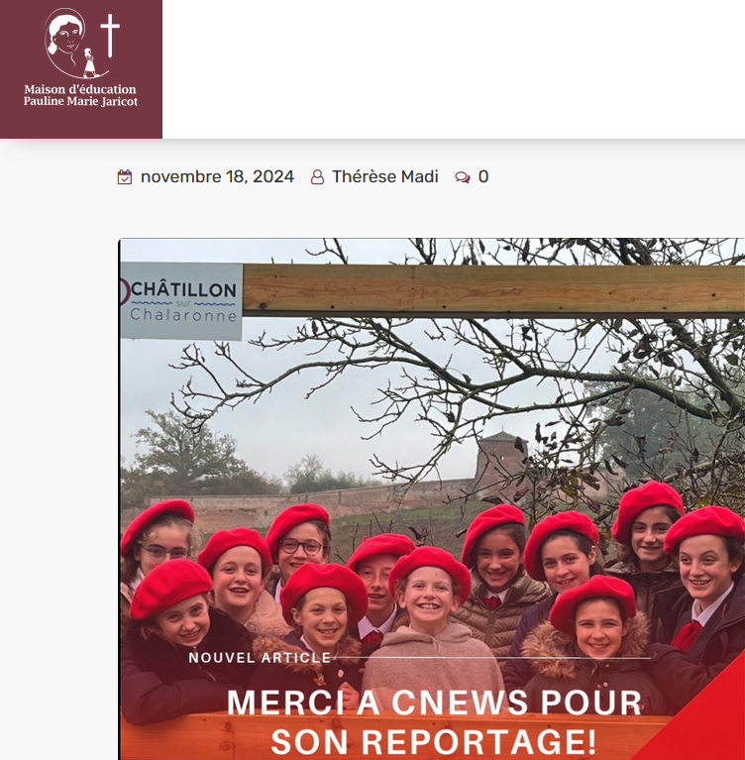This screenshot has height=760, width=745.
Task: Click the white cross in the logo
Action: [x=110, y=35]
